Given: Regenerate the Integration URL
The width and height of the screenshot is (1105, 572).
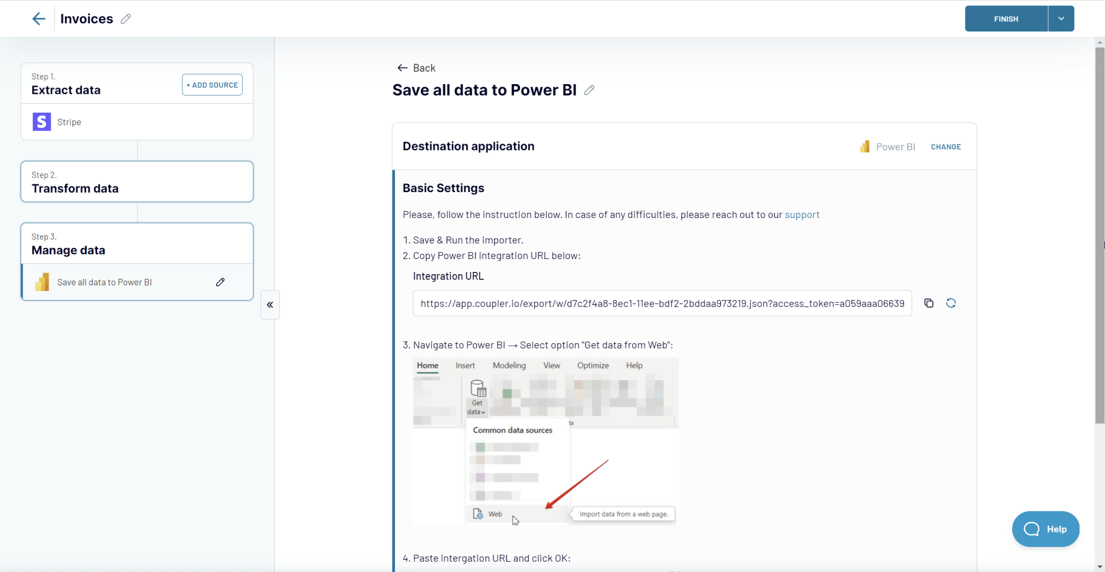Looking at the screenshot, I should pos(951,303).
